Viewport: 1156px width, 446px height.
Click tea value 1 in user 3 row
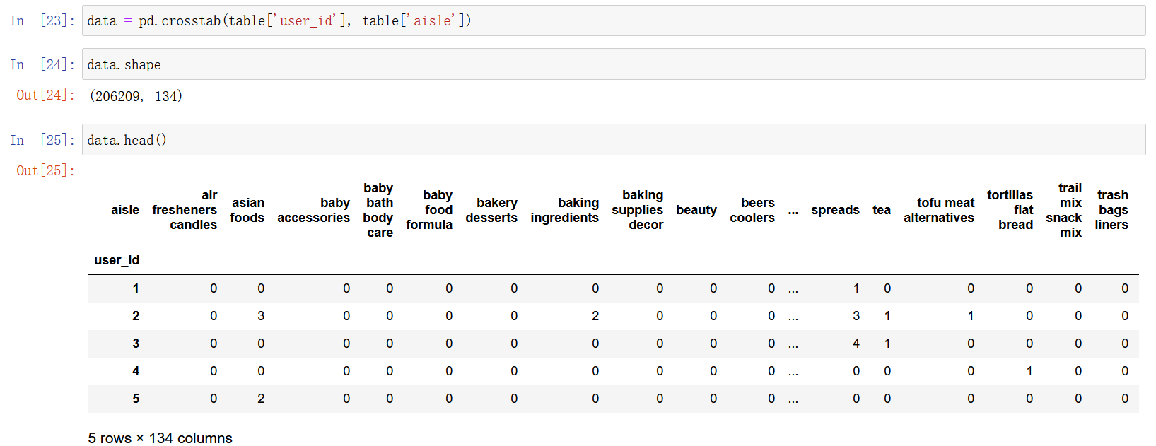coord(887,344)
